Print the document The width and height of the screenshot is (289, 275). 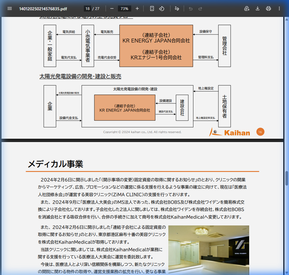tap(268, 8)
